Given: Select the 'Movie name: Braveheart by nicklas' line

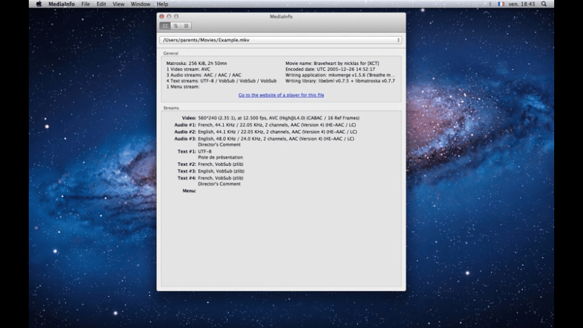Looking at the screenshot, I should tap(332, 64).
